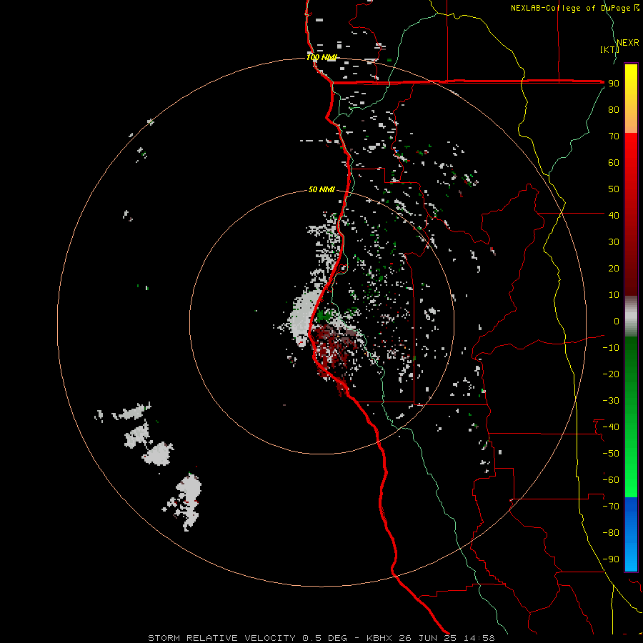Click the 60 value on velocity scale
Screen dimensions: 643x643
click(614, 163)
